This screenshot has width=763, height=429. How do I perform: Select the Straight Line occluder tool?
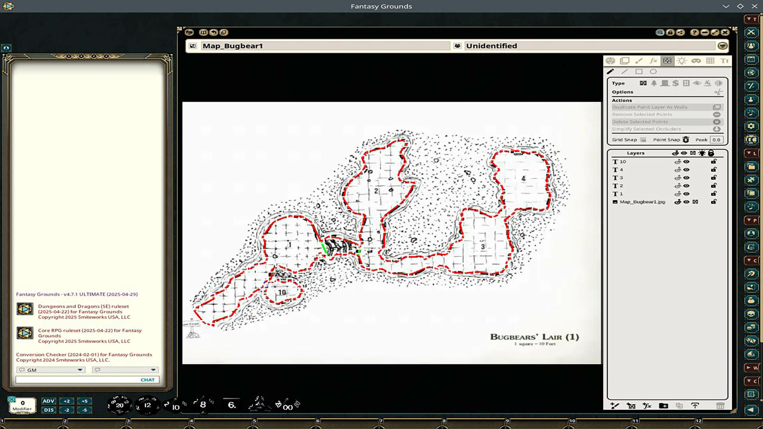[x=625, y=71]
